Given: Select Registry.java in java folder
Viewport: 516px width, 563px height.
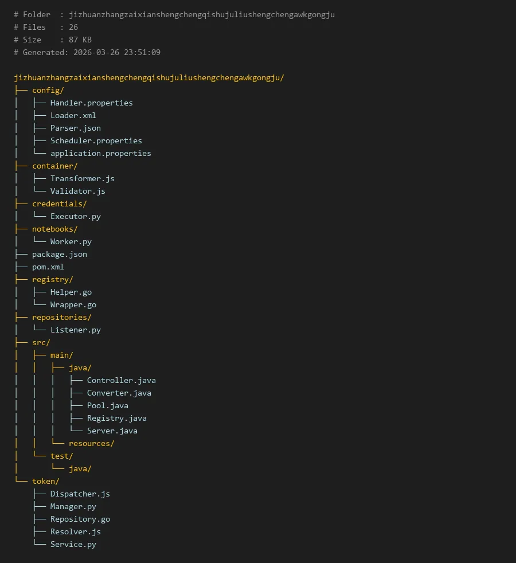Looking at the screenshot, I should point(116,418).
